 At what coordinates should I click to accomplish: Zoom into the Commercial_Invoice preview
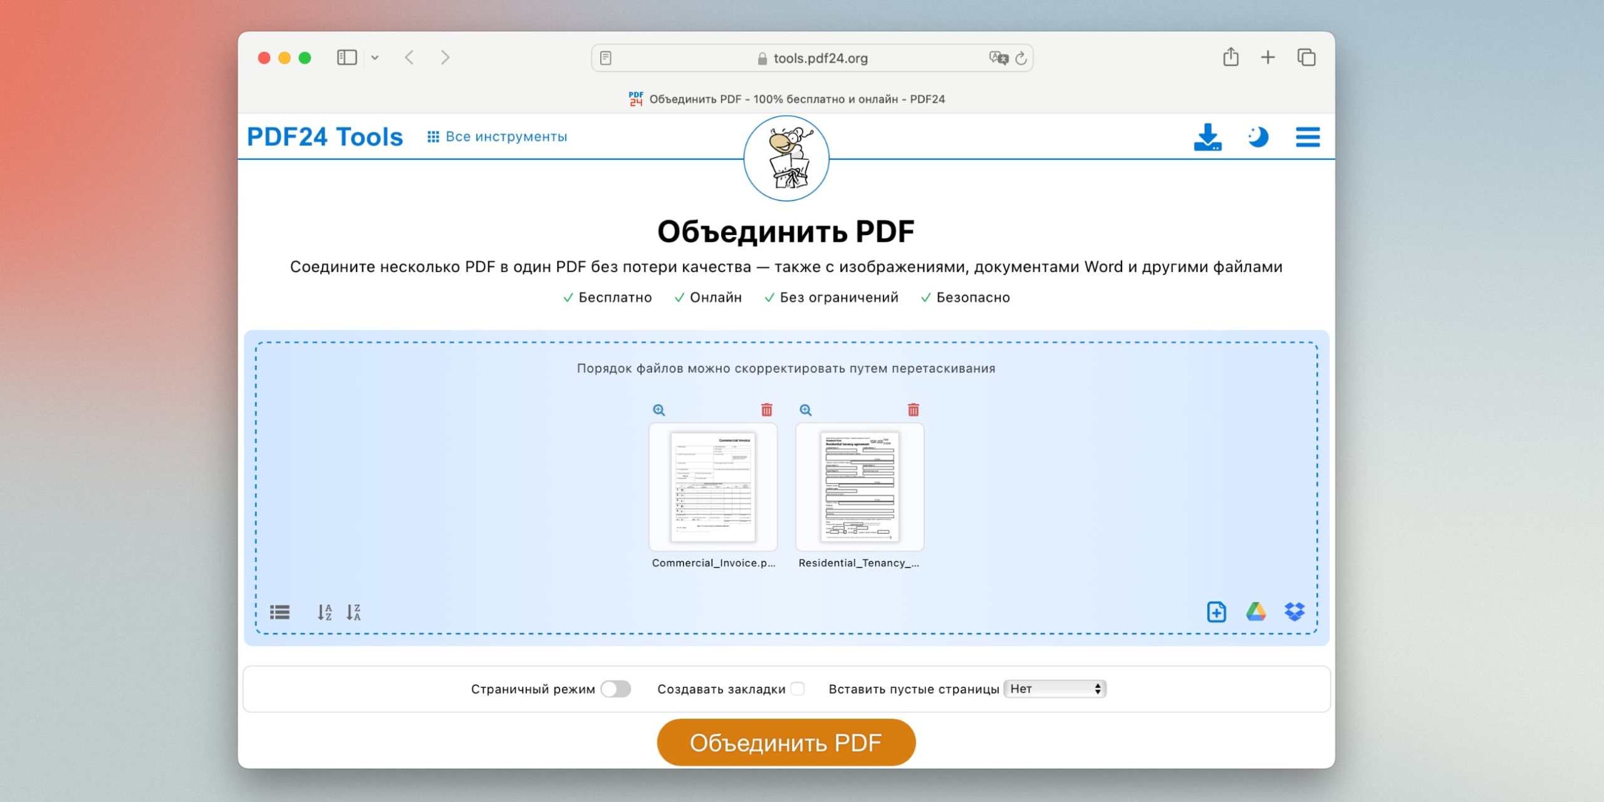coord(659,410)
